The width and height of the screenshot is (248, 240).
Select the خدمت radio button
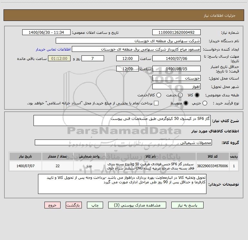click(x=180, y=95)
